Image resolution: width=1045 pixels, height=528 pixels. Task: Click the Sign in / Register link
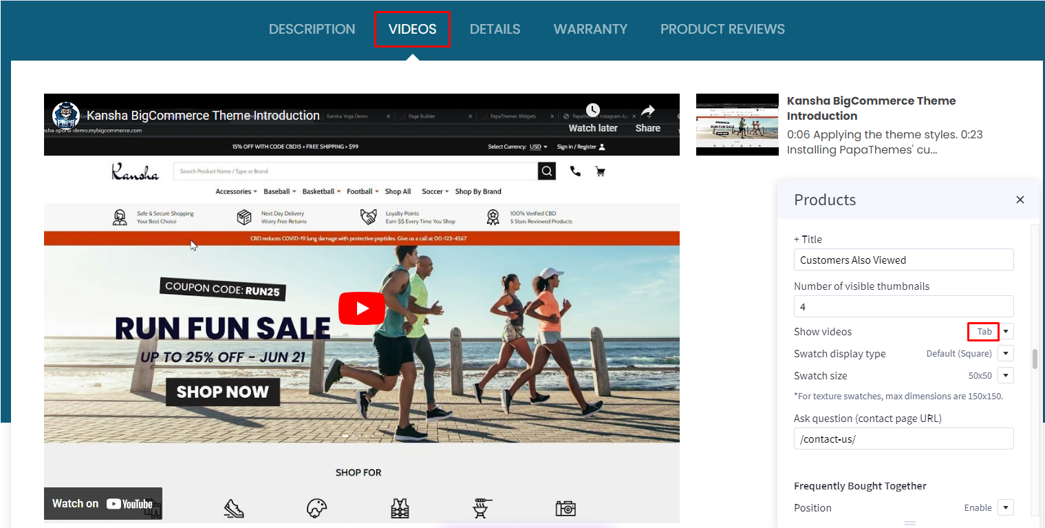581,147
